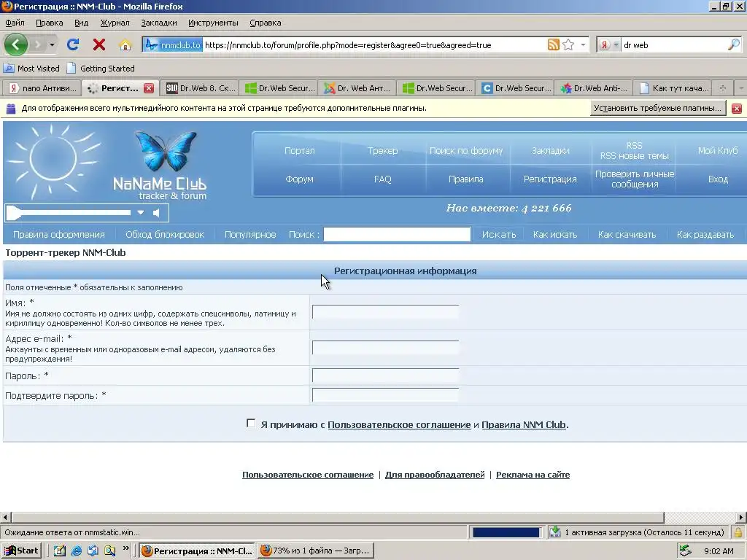Open the Home page icon
Screen dimensions: 747x560
(125, 44)
